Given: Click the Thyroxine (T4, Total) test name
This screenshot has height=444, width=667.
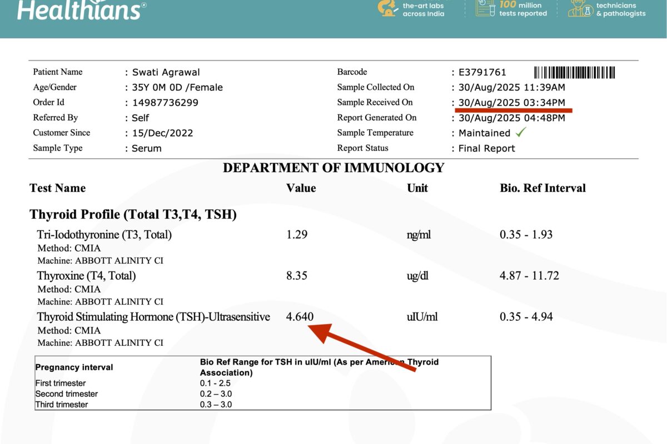Looking at the screenshot, I should coord(87,276).
